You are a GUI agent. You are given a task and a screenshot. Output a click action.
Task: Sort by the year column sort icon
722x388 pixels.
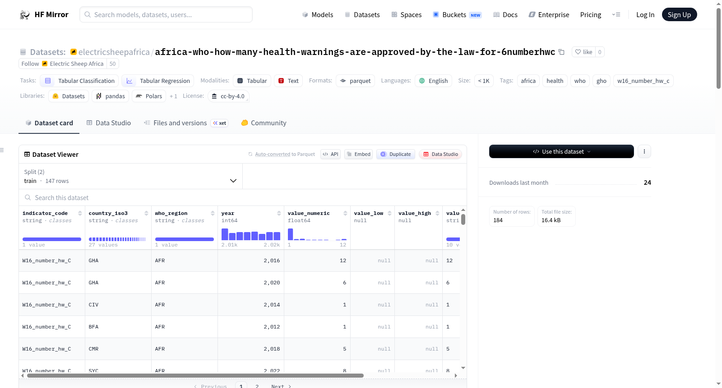279,213
